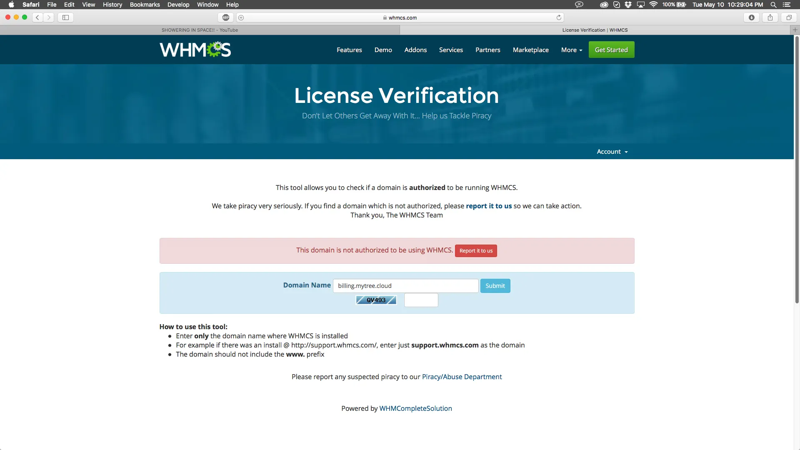Screen dimensions: 800x450
Task: Open the Bookmarks menu
Action: coord(145,5)
